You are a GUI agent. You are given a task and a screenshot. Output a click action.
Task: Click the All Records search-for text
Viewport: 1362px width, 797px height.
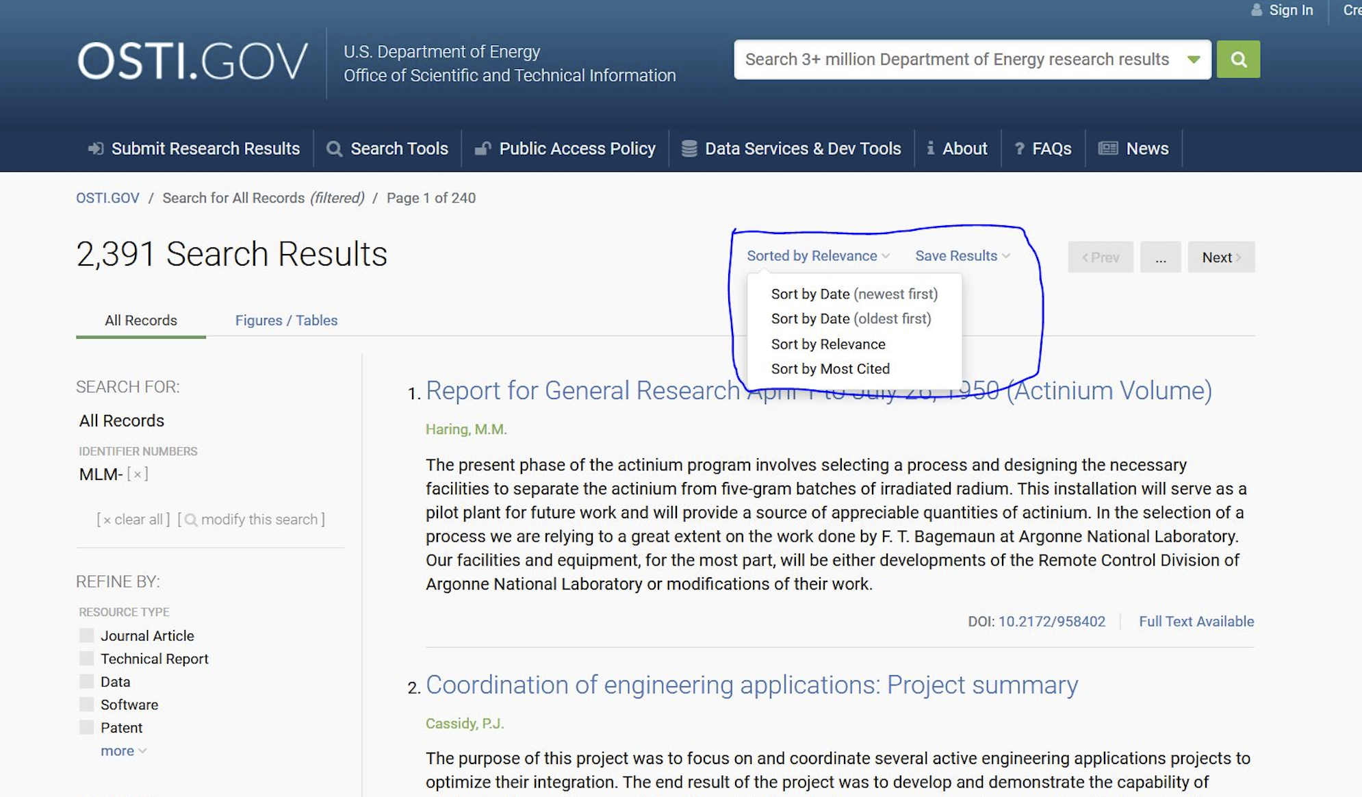122,420
